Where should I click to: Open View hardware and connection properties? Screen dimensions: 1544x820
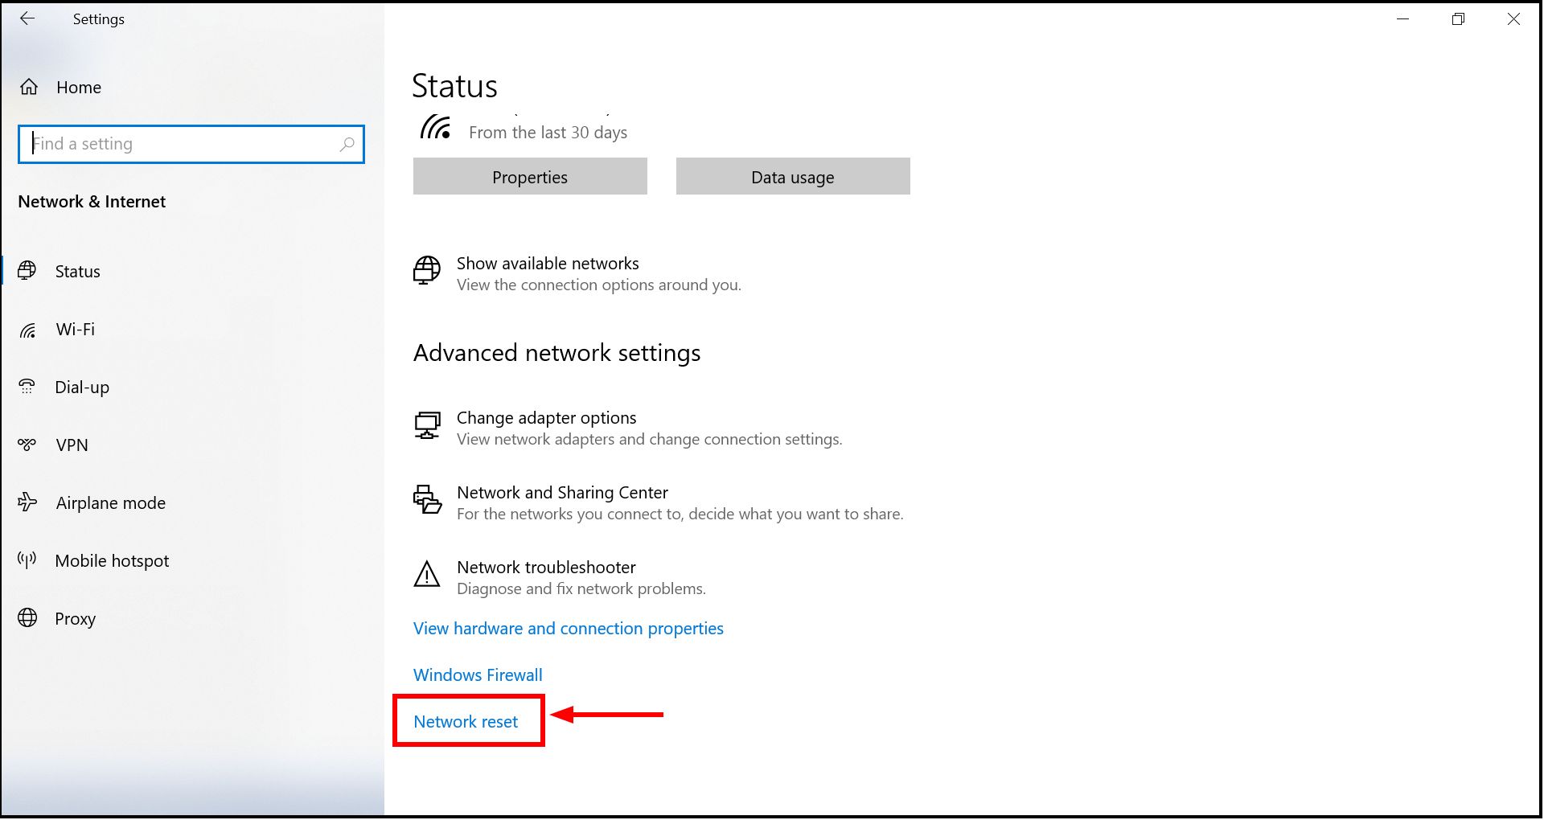568,628
